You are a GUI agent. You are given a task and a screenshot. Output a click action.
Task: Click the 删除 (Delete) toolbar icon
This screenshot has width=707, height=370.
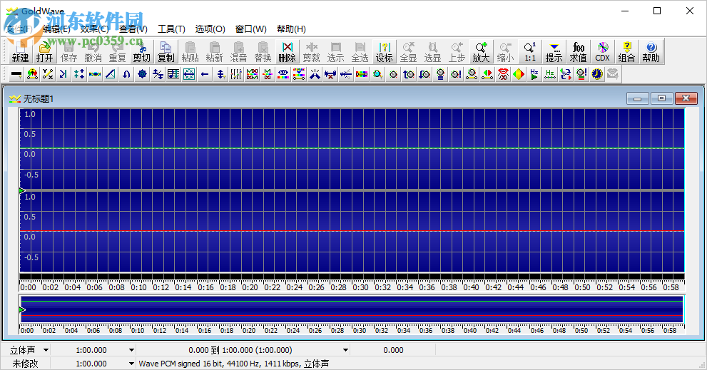[x=287, y=51]
